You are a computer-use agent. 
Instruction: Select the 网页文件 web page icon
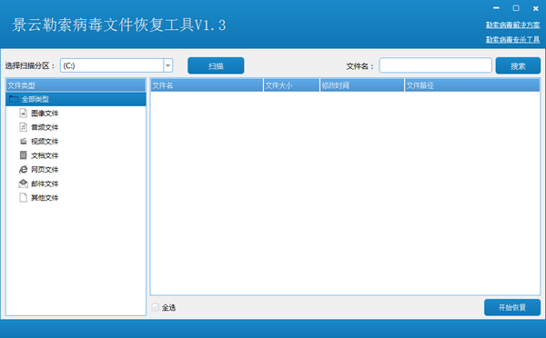pyautogui.click(x=24, y=169)
